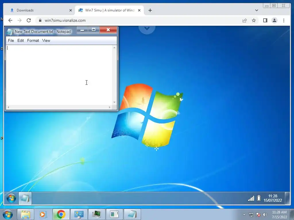Open the simulated Windows 7 Start orb

(11, 198)
